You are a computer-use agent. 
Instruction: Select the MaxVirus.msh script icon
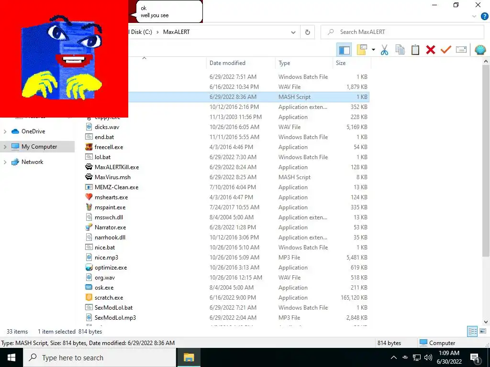tap(89, 177)
